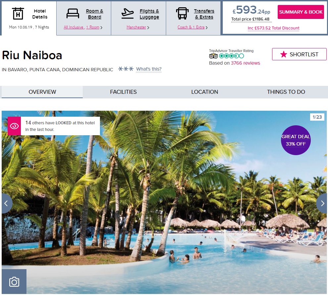Click the bed icon for Room & Board

(72, 14)
